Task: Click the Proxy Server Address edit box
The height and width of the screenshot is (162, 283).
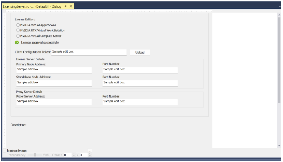Action: pyautogui.click(x=54, y=102)
